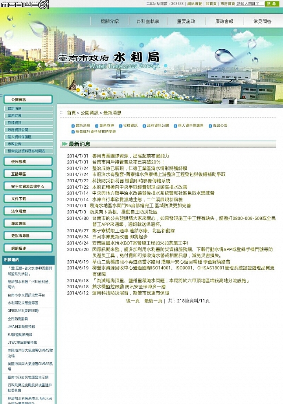Open news 運用科技防災演習
Viewport: 283px width, 404px height.
click(131, 293)
